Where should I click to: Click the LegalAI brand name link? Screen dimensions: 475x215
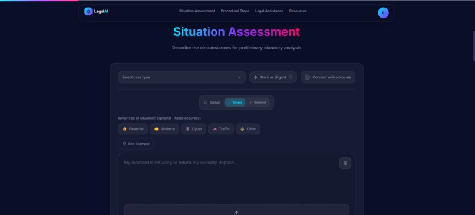pyautogui.click(x=101, y=12)
